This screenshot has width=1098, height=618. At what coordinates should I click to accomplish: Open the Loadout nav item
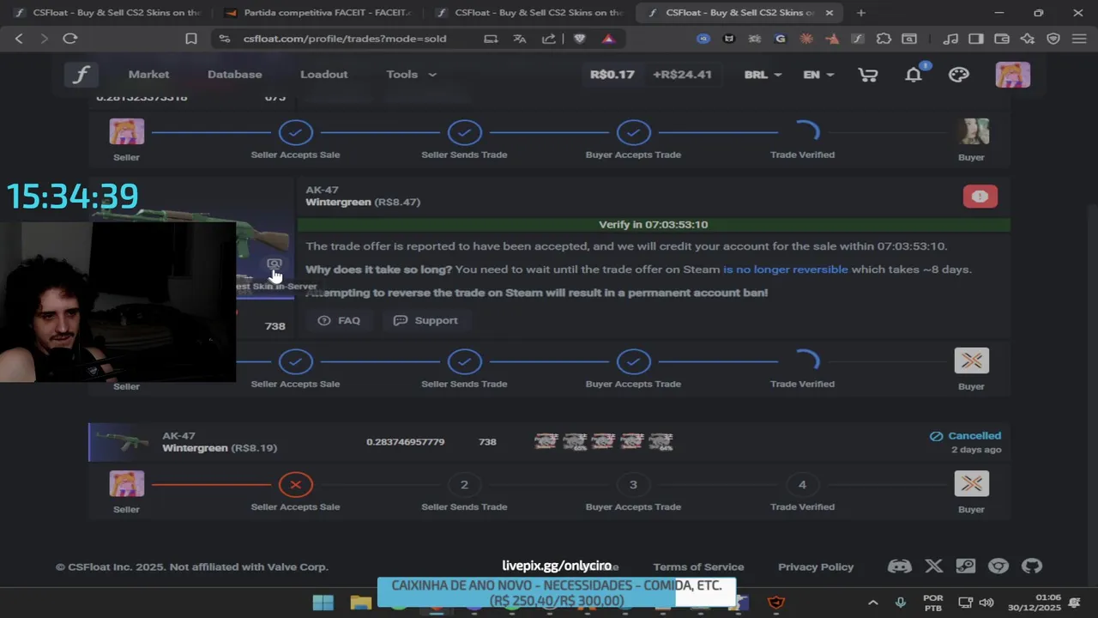coord(323,75)
